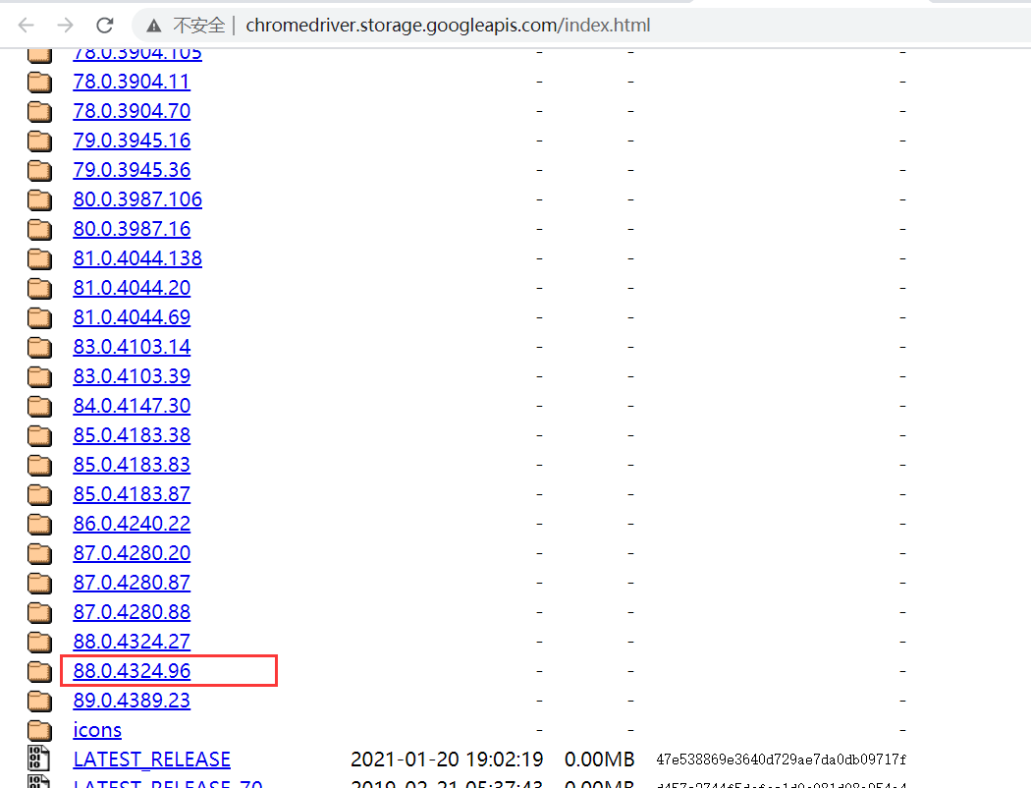The width and height of the screenshot is (1031, 788).
Task: Click folder icon beside 83.0.4103.14
Action: (x=39, y=347)
